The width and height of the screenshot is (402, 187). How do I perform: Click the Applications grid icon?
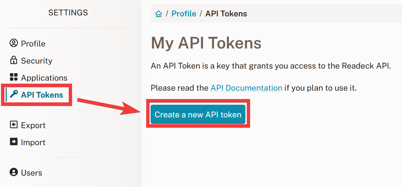point(14,78)
